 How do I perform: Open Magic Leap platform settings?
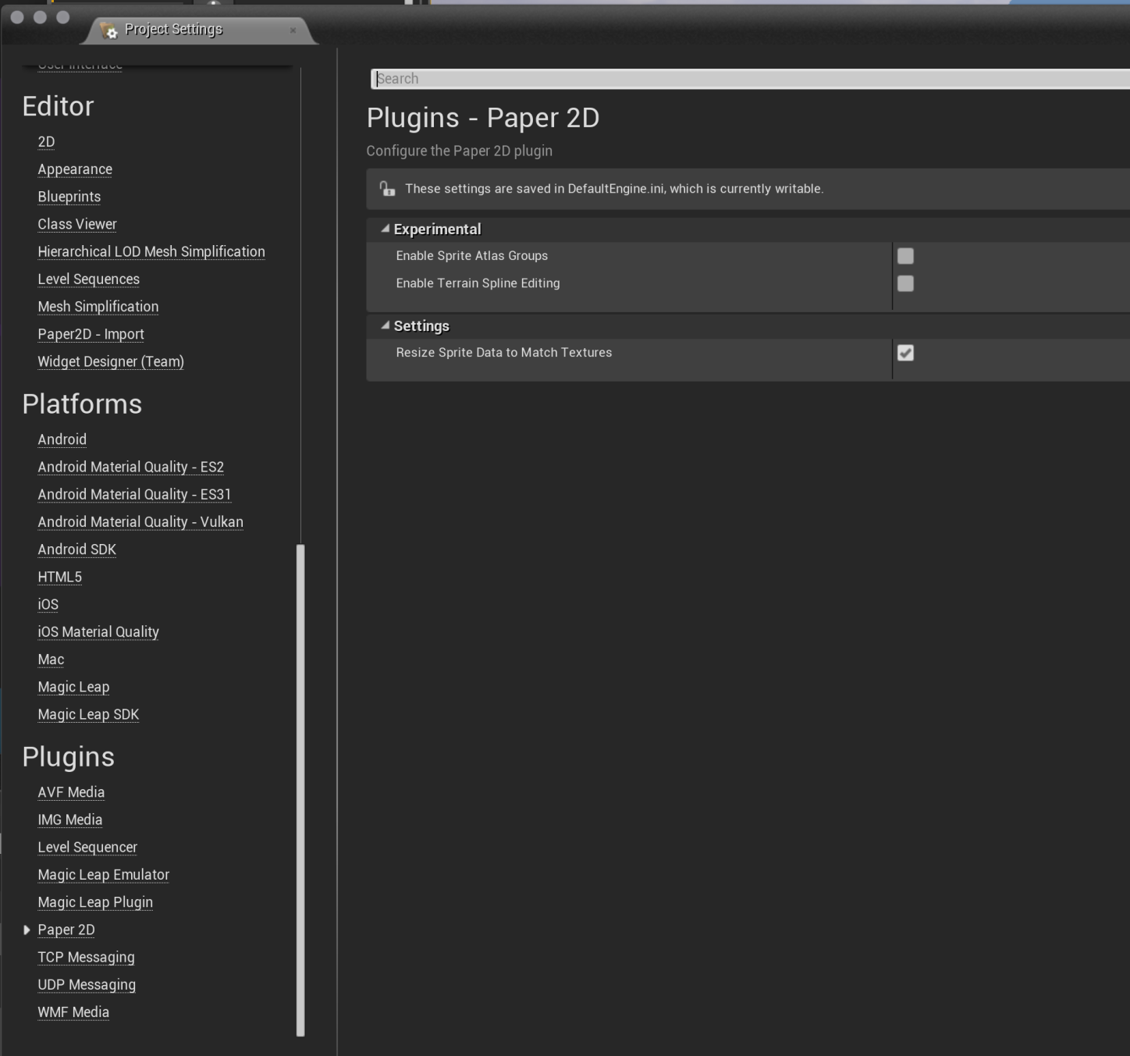pos(73,687)
